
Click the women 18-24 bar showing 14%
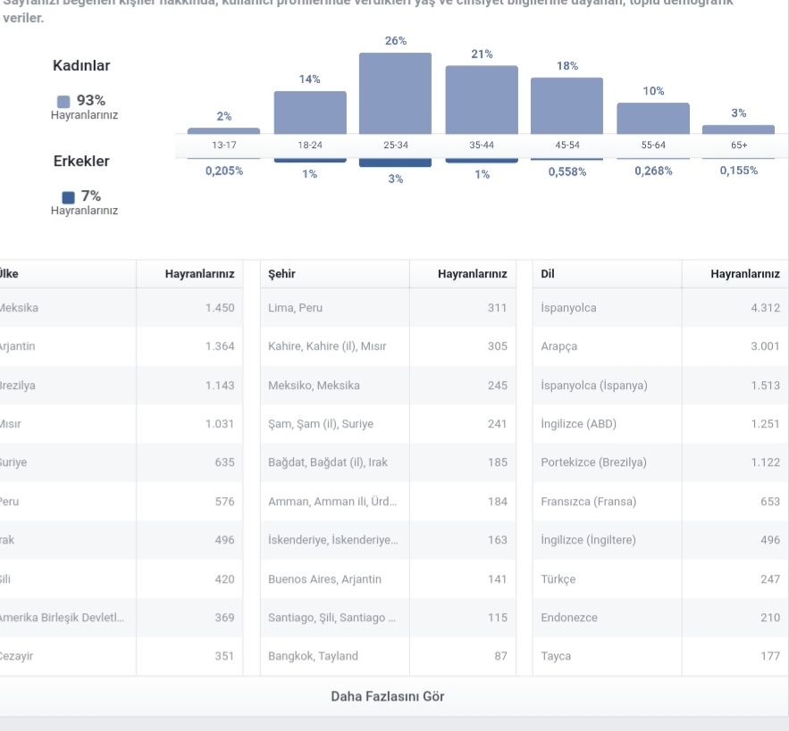coord(310,112)
